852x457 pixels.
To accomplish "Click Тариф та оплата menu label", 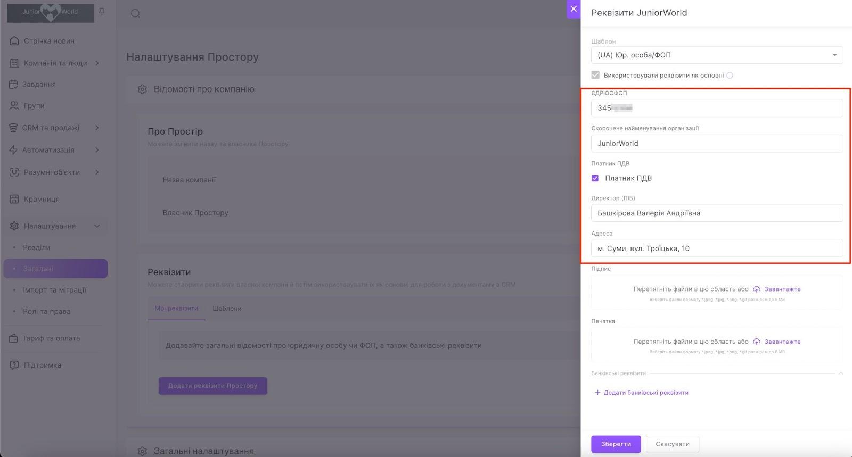I will [51, 338].
